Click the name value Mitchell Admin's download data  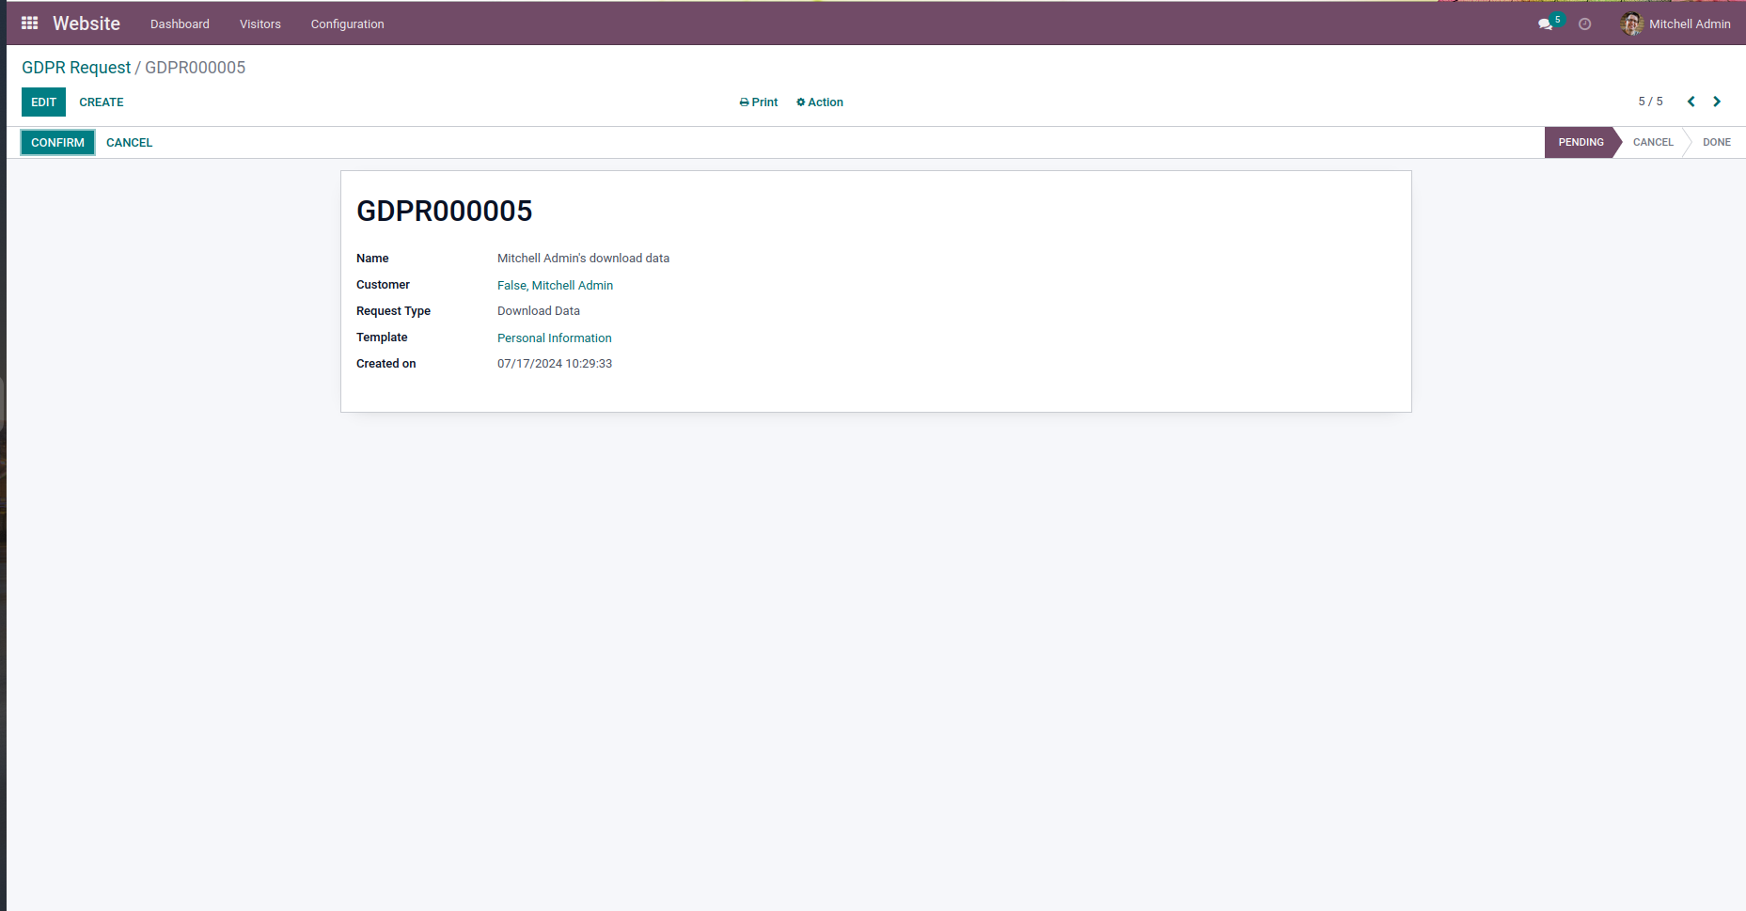click(583, 259)
